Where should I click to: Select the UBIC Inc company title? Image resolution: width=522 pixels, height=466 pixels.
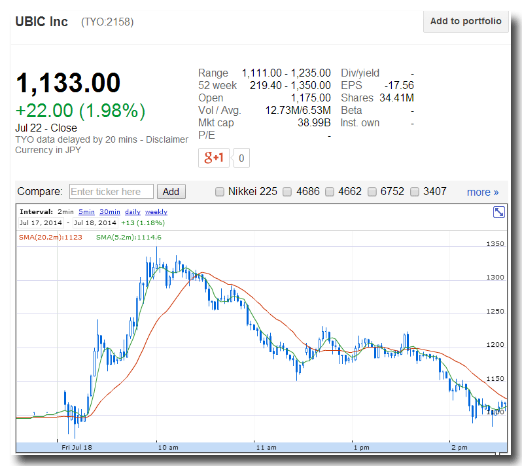tap(42, 22)
